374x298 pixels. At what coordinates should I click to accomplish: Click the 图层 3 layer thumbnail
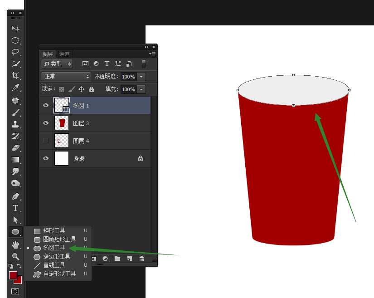point(61,123)
